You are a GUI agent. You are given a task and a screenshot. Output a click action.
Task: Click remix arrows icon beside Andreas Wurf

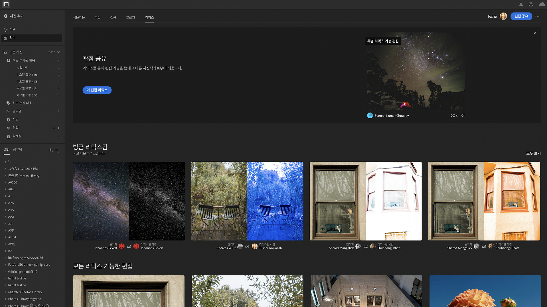247,247
